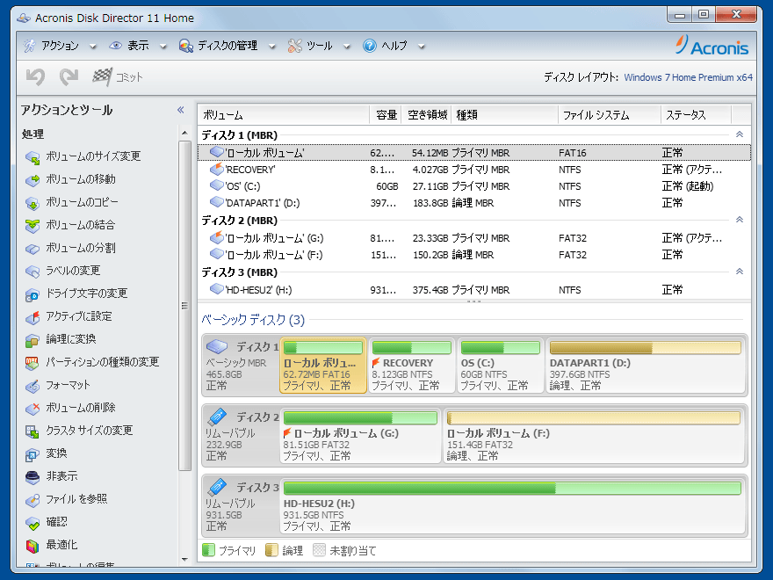Sort by the ステータス column header
This screenshot has width=773, height=580.
coord(696,115)
